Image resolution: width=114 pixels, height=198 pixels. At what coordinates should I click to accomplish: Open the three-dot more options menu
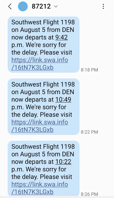[x=103, y=6]
